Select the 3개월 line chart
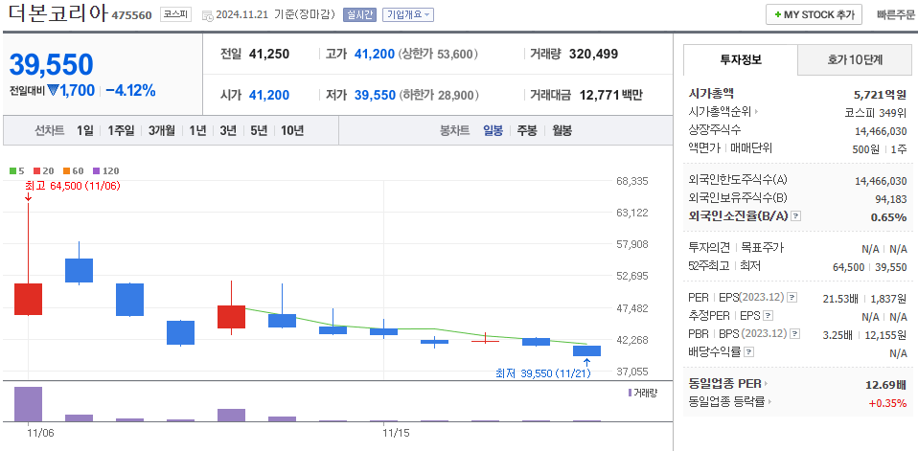Viewport: 918px width, 451px height. (x=162, y=130)
